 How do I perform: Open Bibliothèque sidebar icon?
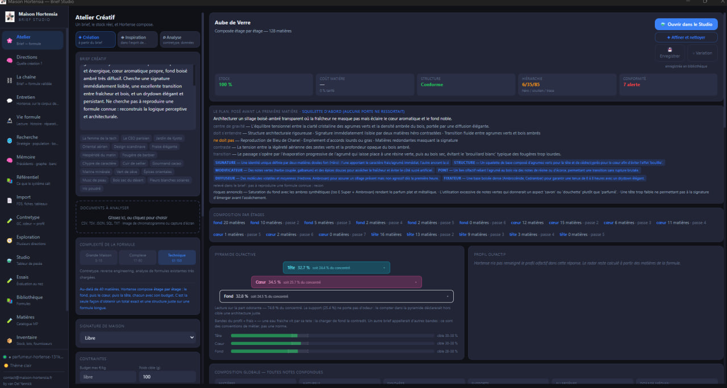tap(10, 300)
